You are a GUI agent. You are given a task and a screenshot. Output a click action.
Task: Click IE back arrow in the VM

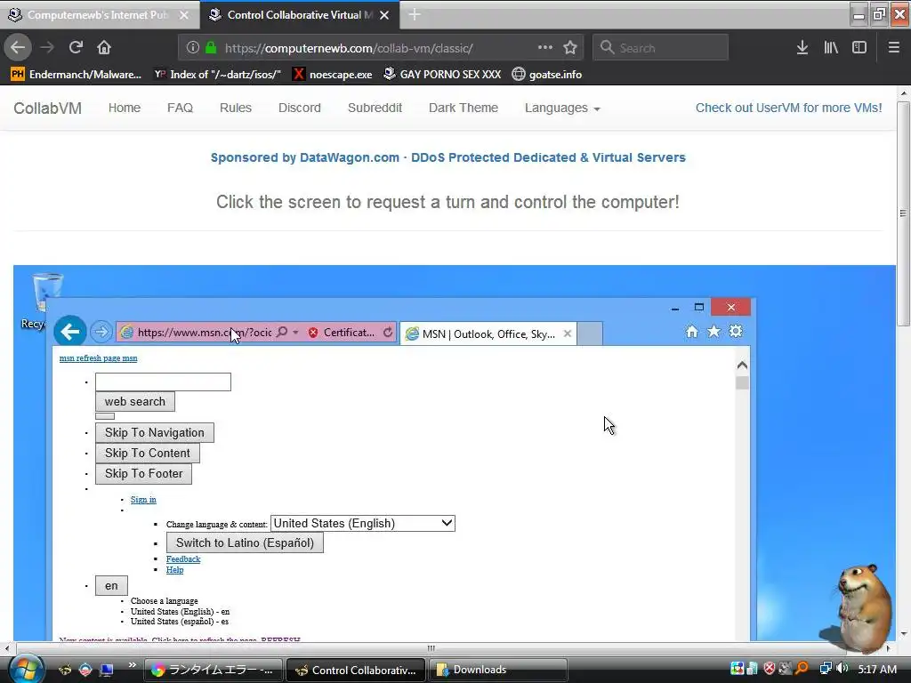click(x=70, y=332)
